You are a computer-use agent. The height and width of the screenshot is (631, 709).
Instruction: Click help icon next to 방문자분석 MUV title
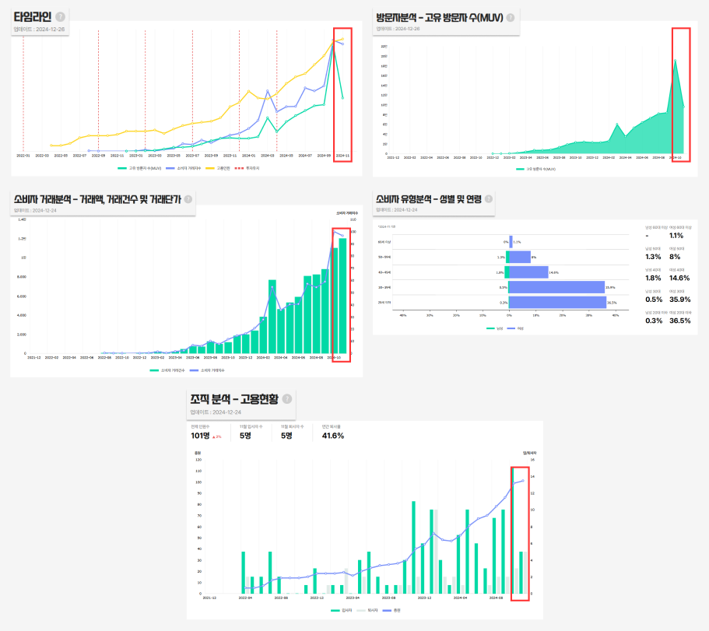pos(510,18)
